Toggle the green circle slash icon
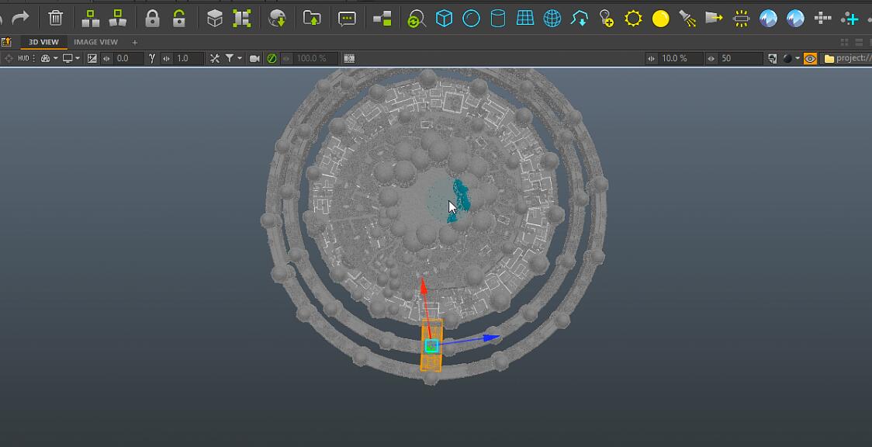 tap(272, 58)
